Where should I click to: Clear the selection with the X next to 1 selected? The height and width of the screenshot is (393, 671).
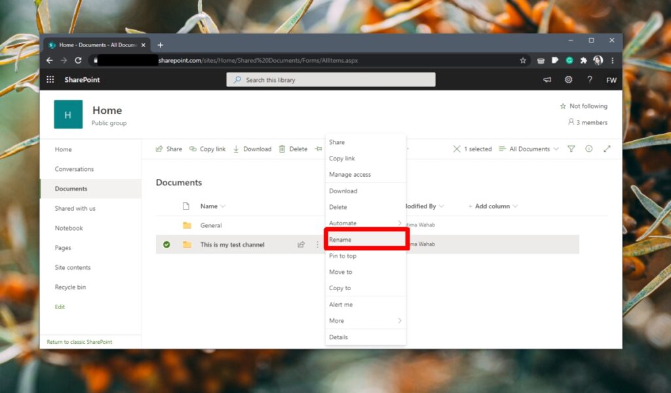coord(457,149)
